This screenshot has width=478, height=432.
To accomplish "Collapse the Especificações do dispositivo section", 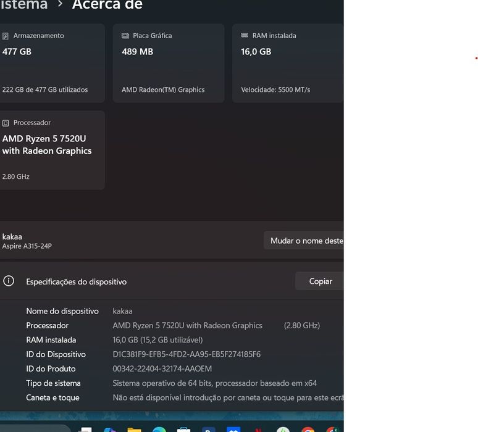I will 172,281.
